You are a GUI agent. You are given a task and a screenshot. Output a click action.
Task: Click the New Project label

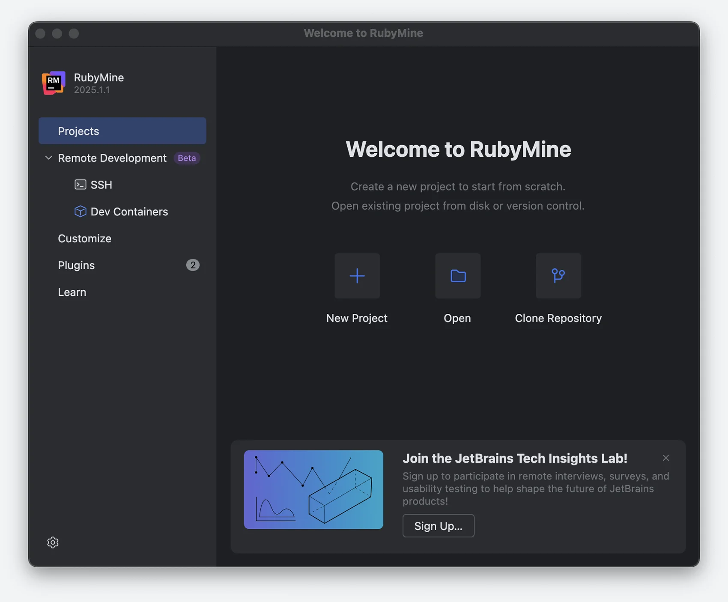coord(357,318)
